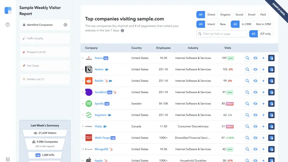Screen dimensions: 288x162
Task: Hide Reddit from the report
Action: [x=255, y=81]
